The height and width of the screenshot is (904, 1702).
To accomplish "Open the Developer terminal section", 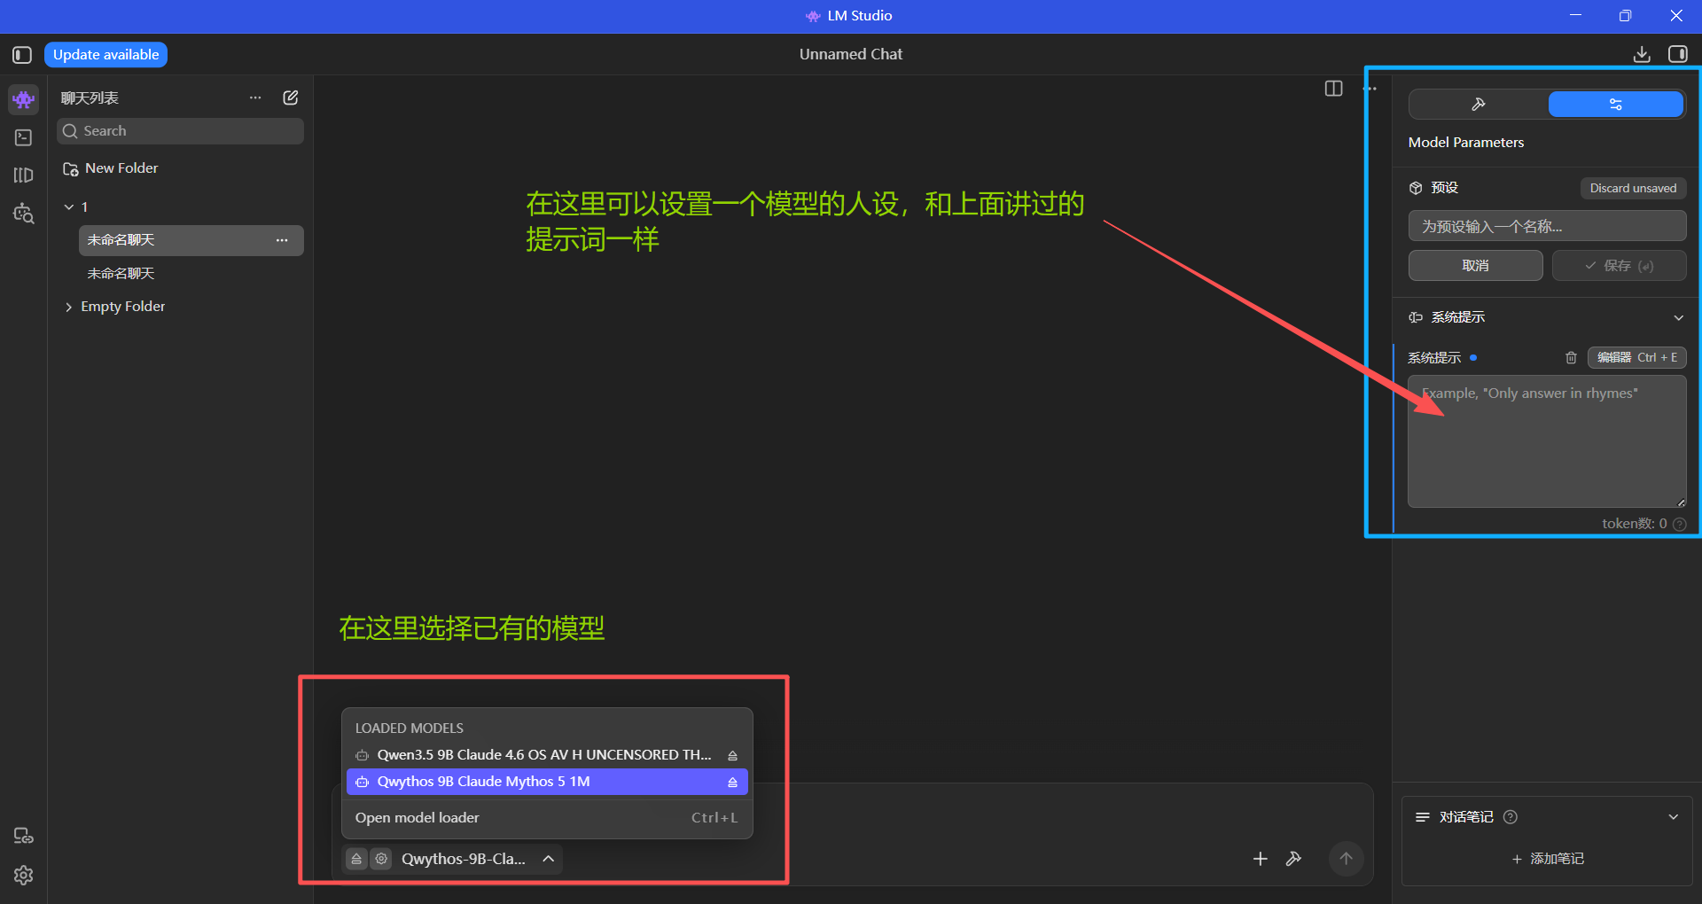I will point(24,137).
